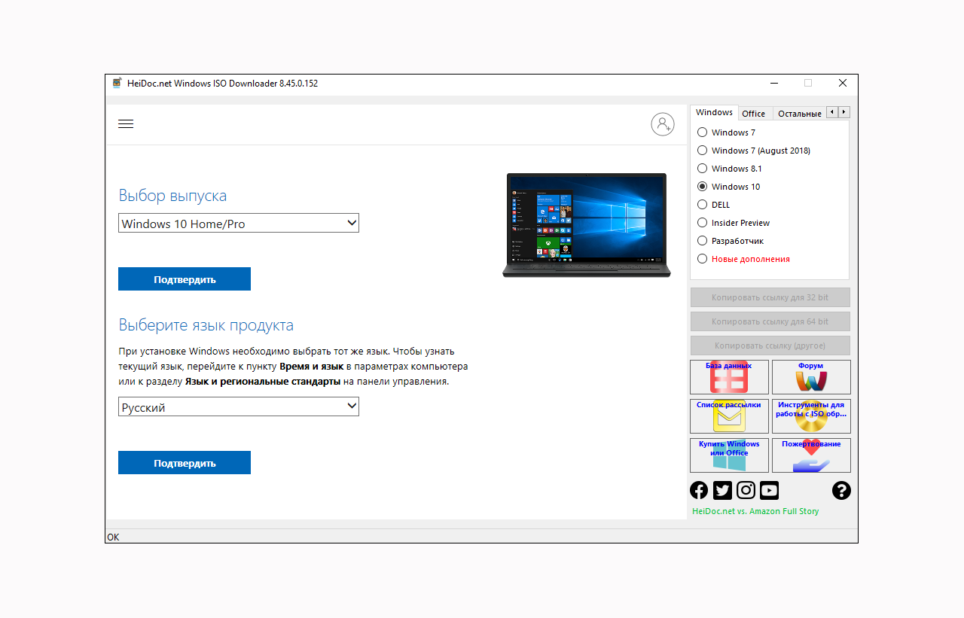Click Копировать ссылку (другое) button

(770, 346)
